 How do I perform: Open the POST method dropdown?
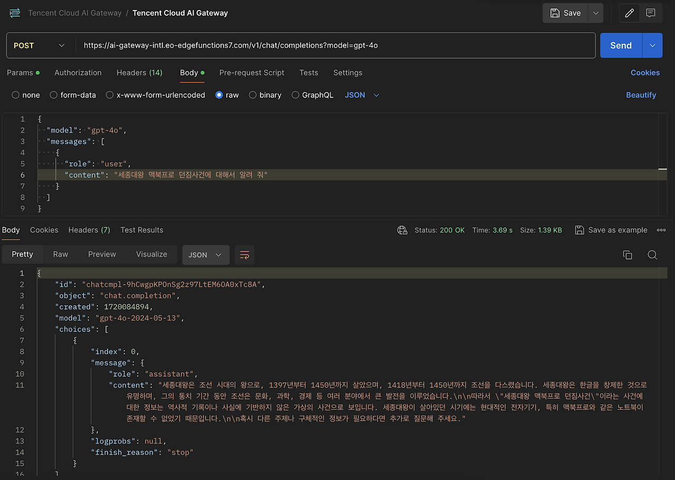(x=39, y=46)
